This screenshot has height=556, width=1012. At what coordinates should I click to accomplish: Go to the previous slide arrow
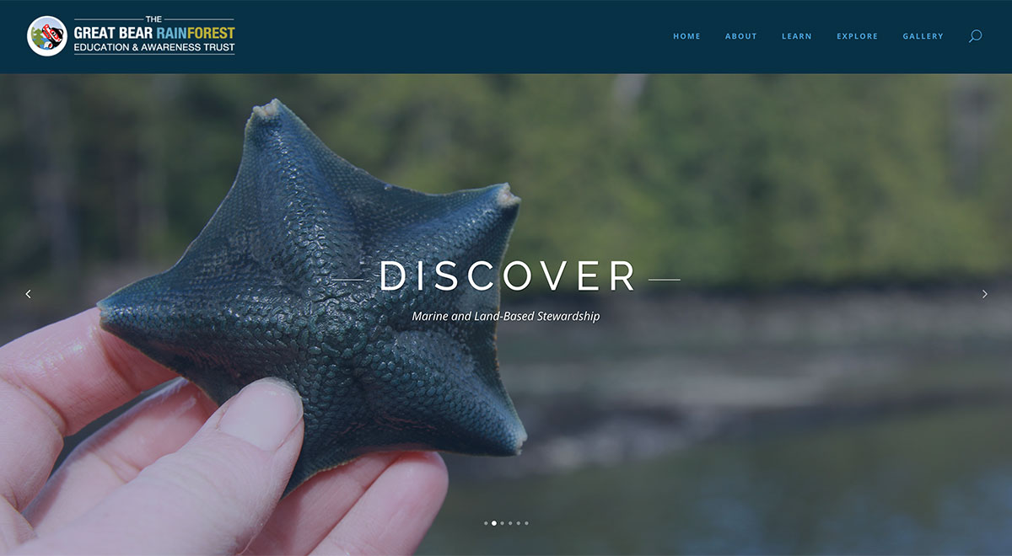tap(28, 293)
